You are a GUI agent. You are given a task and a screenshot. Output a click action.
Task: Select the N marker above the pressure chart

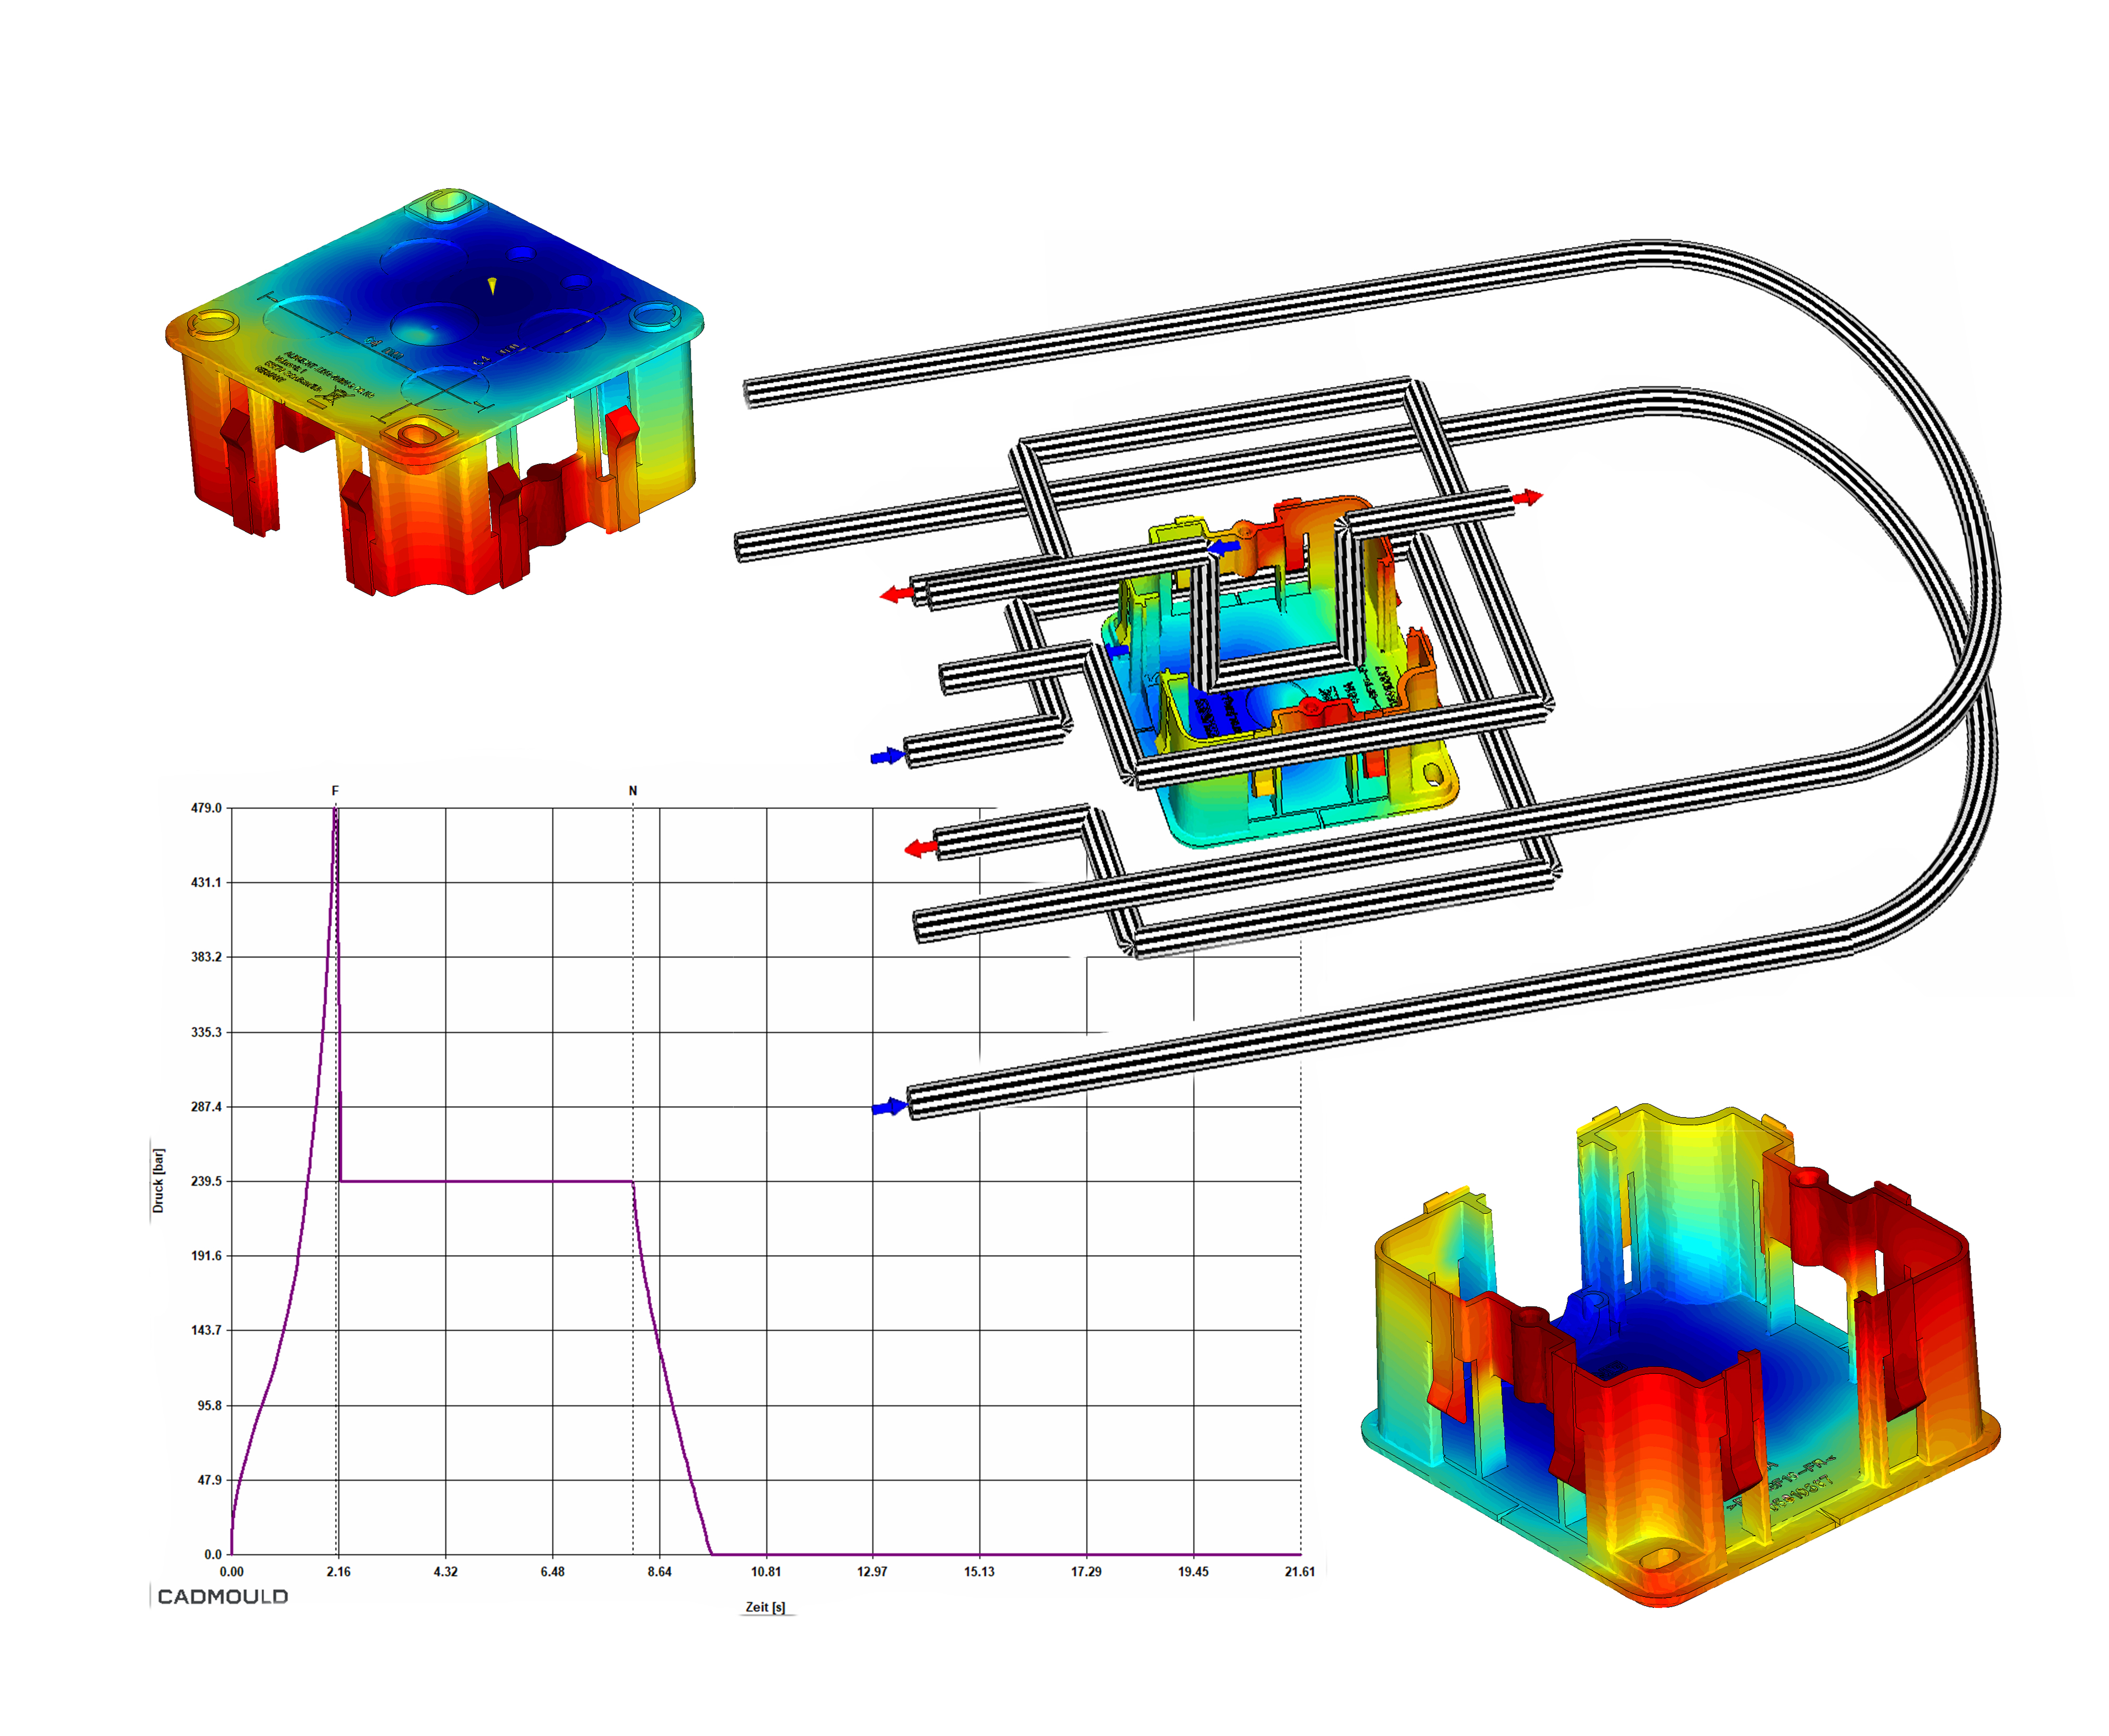click(632, 790)
